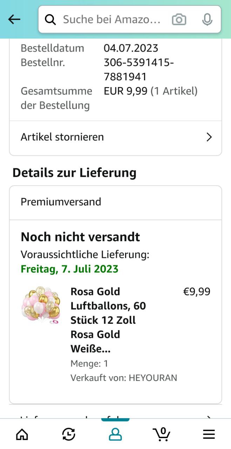Start voice search with microphone icon

[x=207, y=20]
